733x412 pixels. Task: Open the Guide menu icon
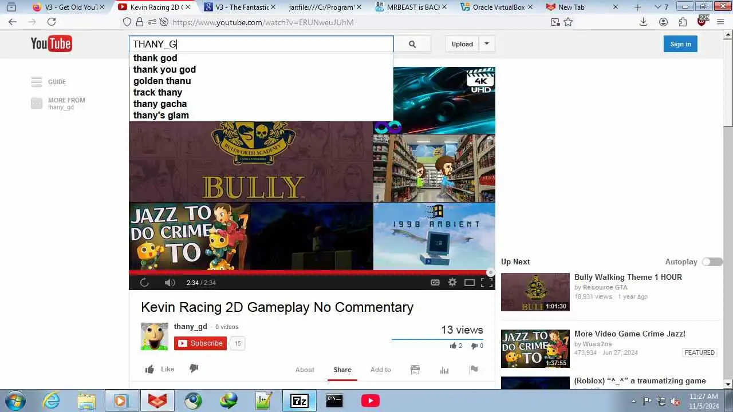37,82
